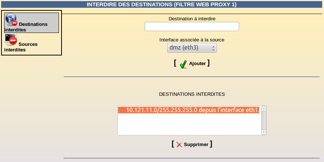This screenshot has height=162, width=324.
Task: Open the dmz (eth3) interface dropdown
Action: [192, 48]
